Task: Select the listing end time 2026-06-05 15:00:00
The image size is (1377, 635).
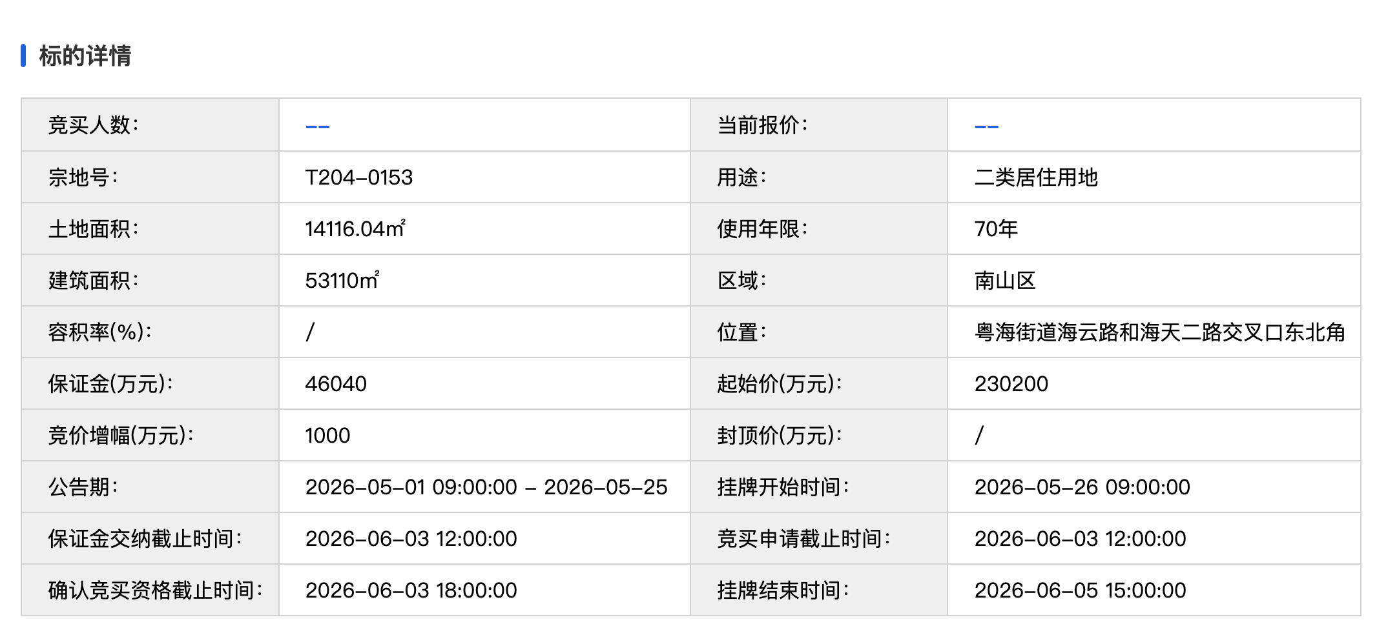Action: tap(1080, 590)
